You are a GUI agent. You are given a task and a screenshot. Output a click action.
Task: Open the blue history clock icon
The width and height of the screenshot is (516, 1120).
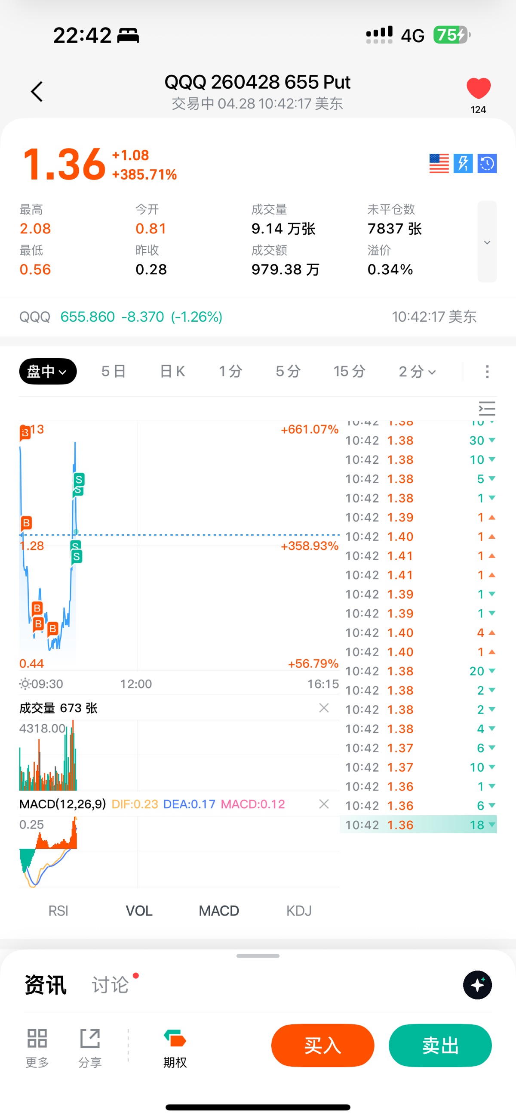487,164
